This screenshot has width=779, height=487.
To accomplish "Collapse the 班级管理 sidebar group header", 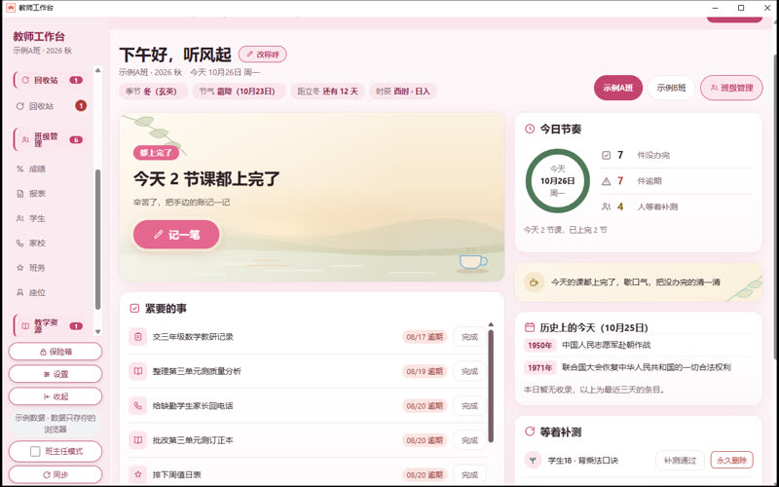I will [x=52, y=139].
